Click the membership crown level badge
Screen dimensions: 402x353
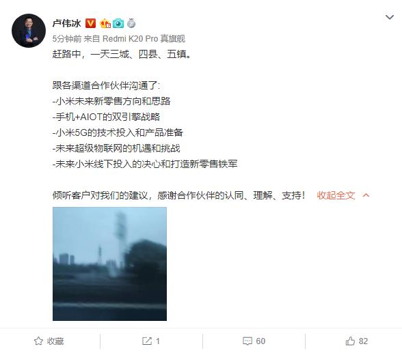coord(105,23)
